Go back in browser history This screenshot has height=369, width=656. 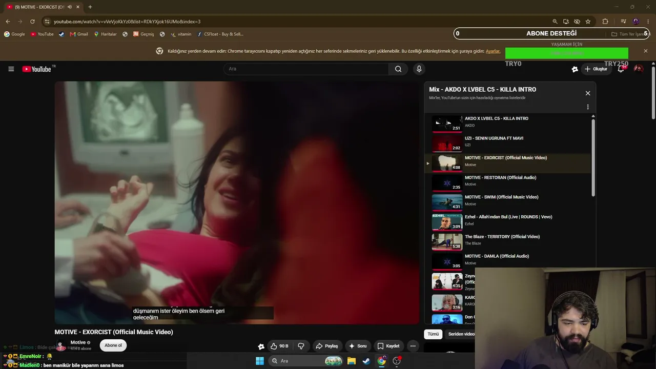8,22
